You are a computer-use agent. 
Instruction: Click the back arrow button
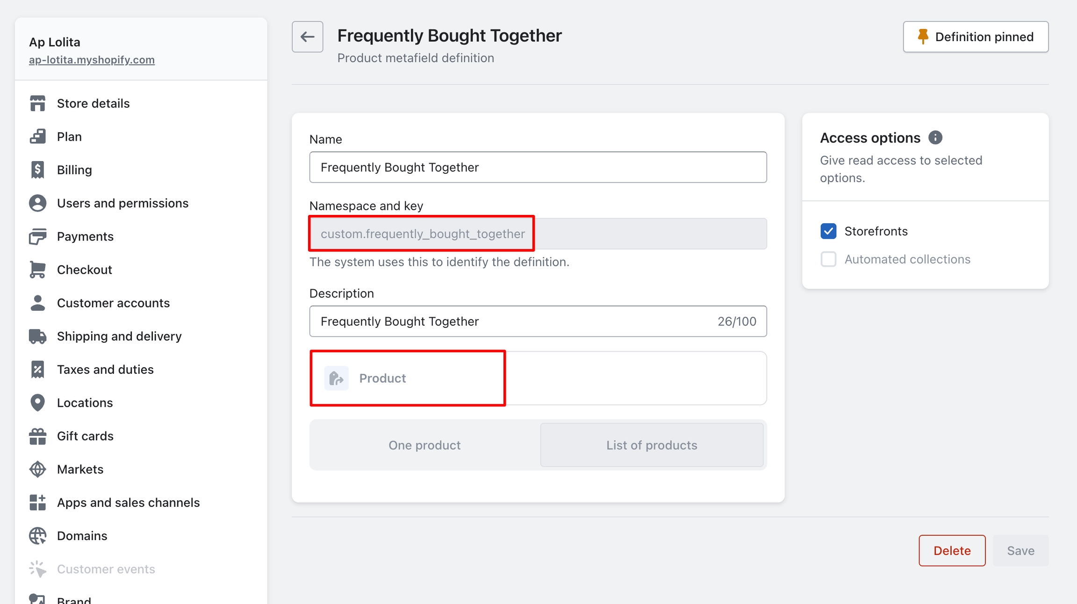[307, 36]
